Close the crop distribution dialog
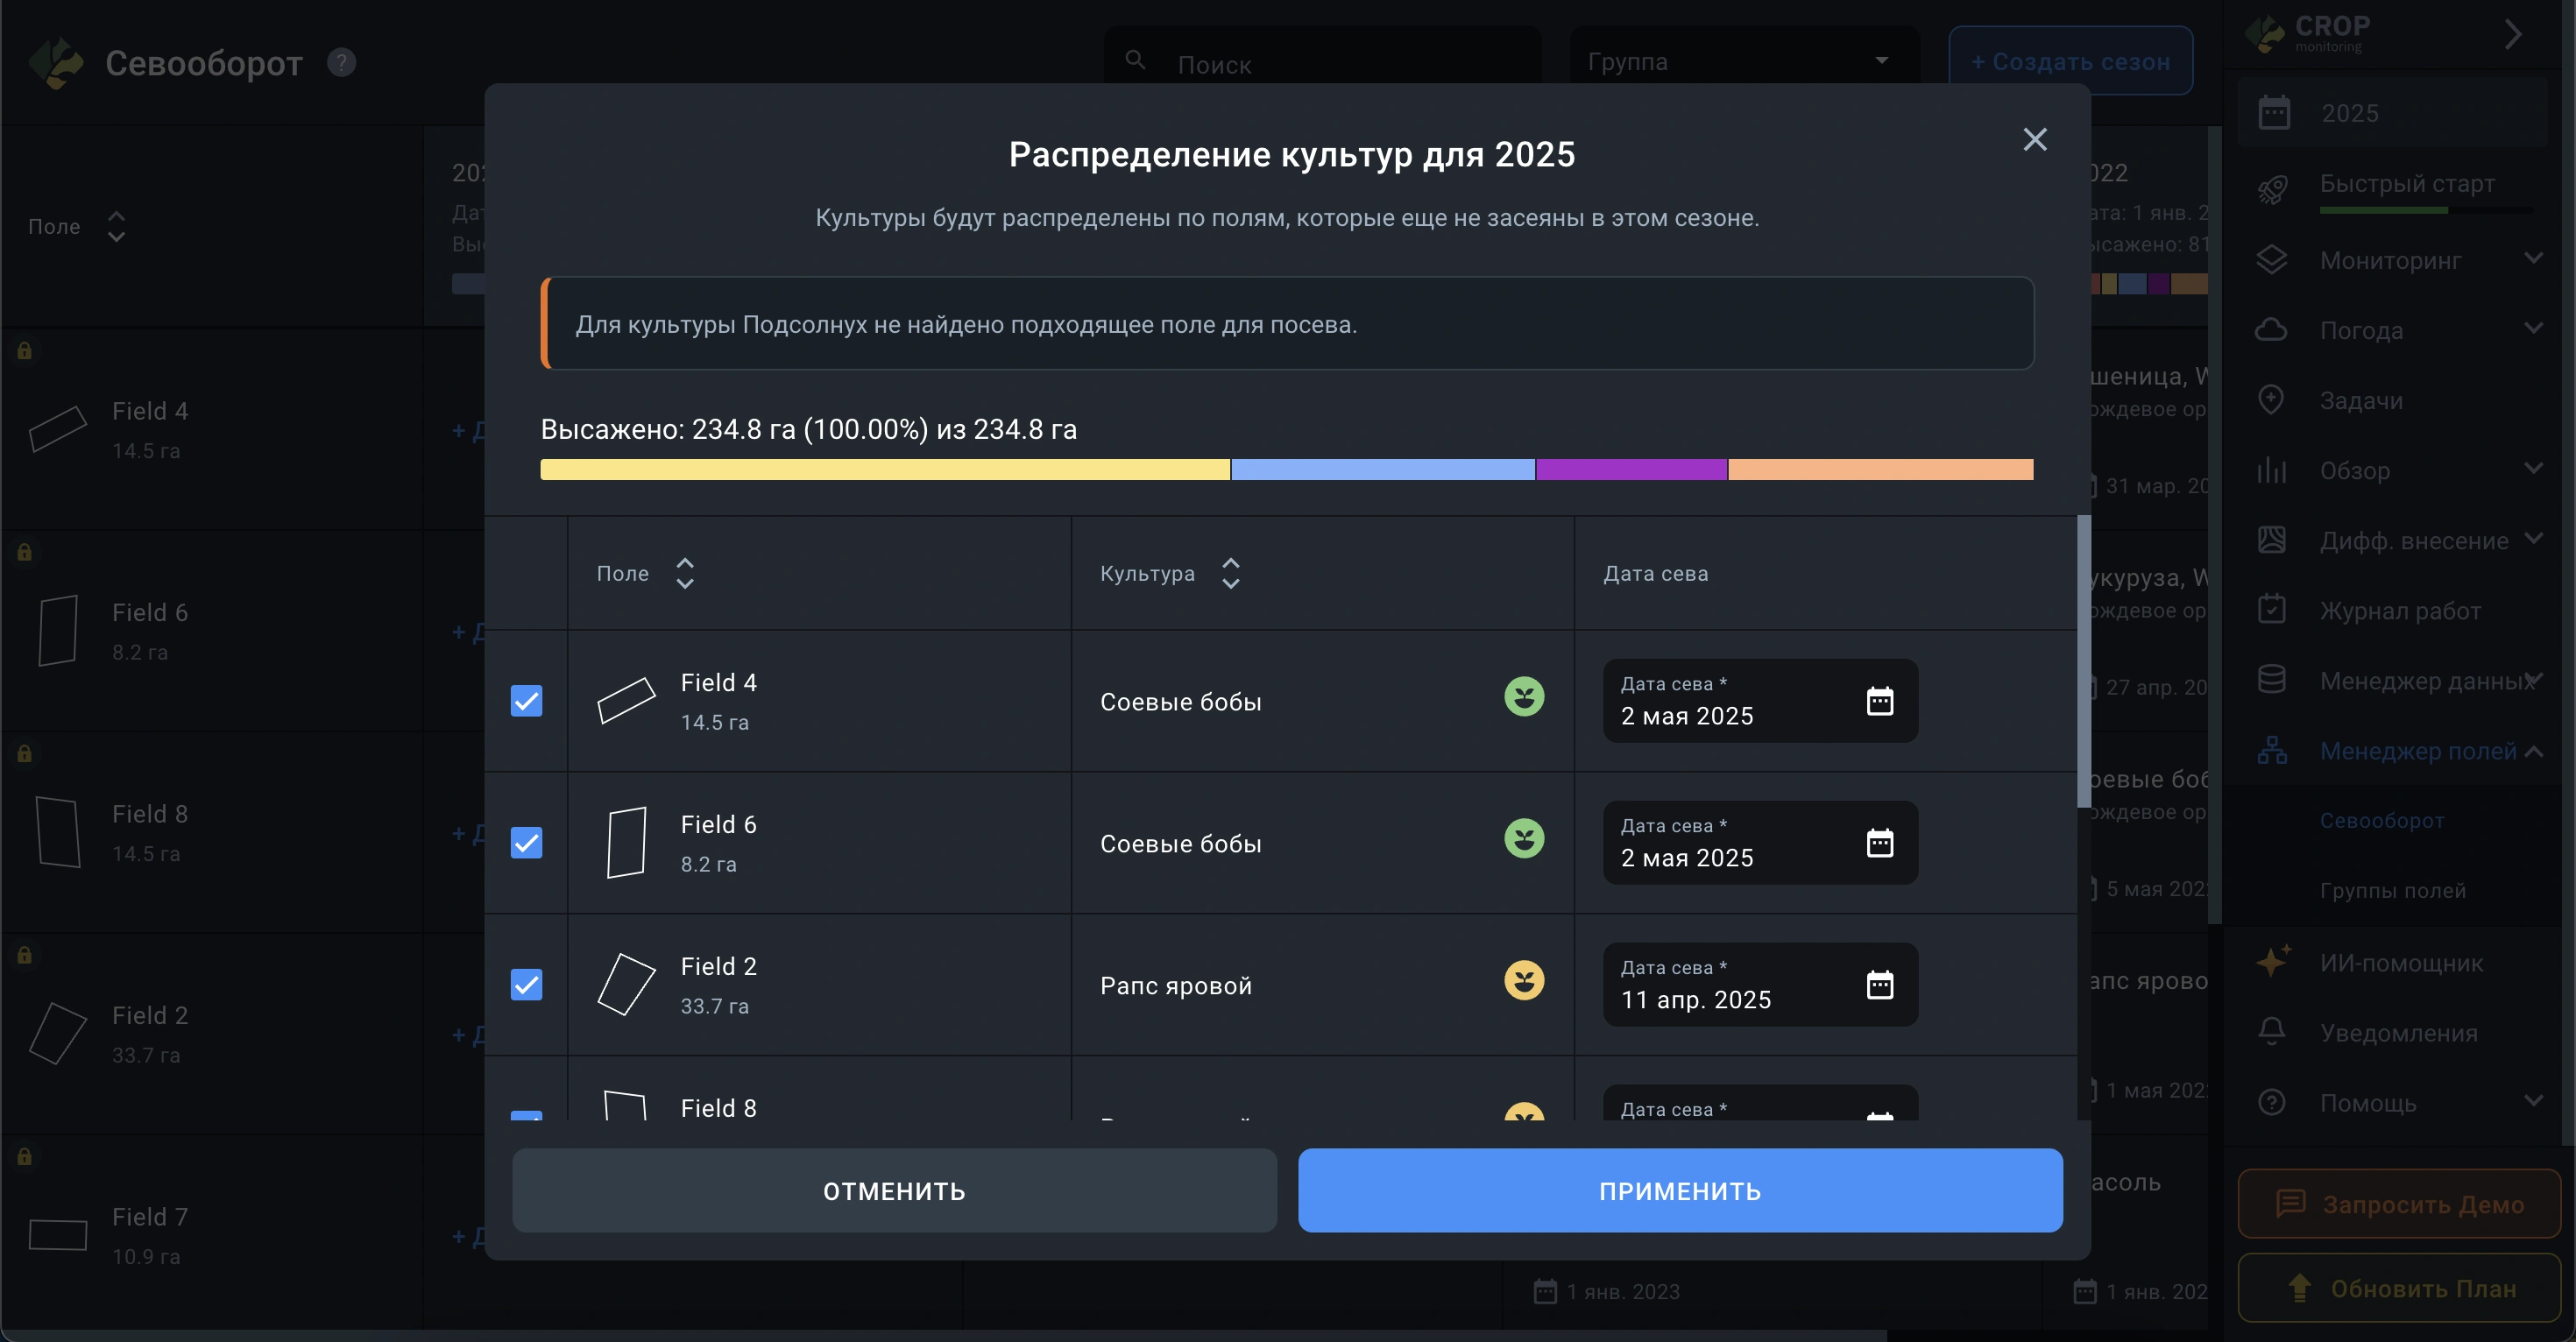Screen dimensions: 2576x1342 (2034, 139)
